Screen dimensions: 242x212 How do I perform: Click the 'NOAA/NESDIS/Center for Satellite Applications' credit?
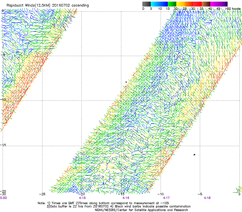(x=141, y=210)
